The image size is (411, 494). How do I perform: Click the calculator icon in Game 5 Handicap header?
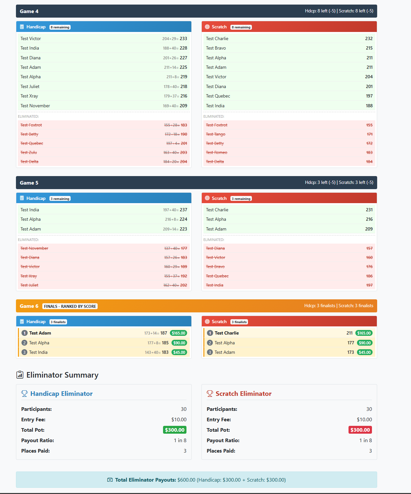[22, 198]
